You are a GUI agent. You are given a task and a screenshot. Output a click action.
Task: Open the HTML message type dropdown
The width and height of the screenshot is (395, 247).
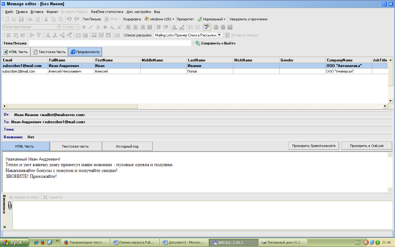pos(113,19)
